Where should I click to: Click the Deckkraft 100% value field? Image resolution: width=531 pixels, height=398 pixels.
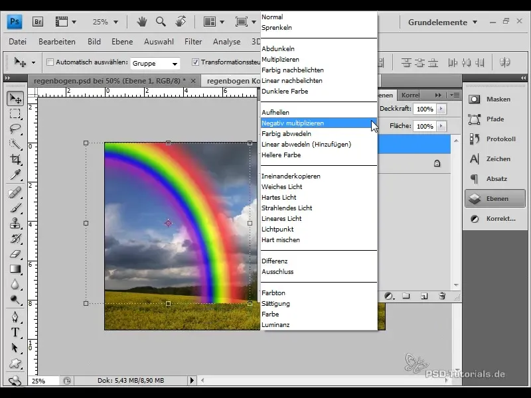point(425,109)
